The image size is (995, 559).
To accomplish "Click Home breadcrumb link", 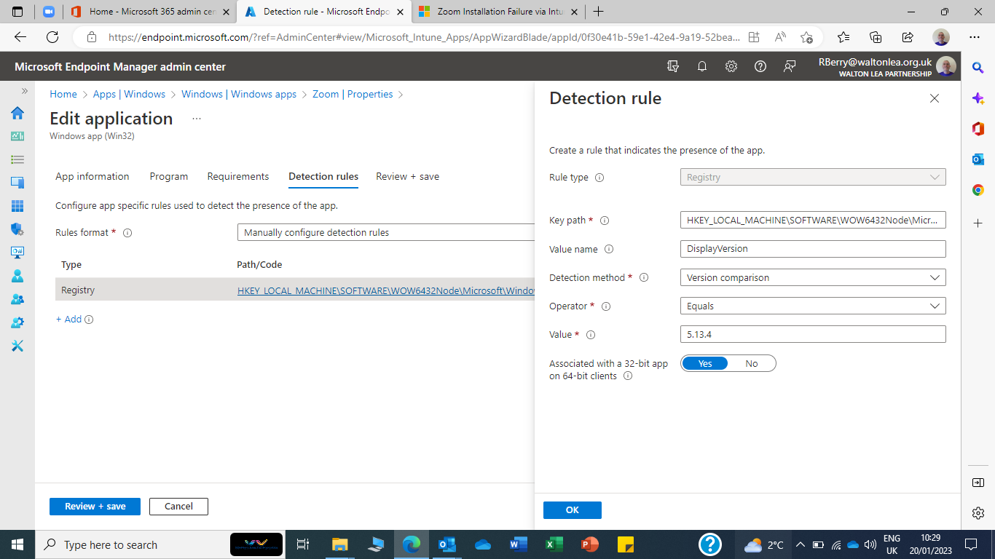I will pos(63,94).
